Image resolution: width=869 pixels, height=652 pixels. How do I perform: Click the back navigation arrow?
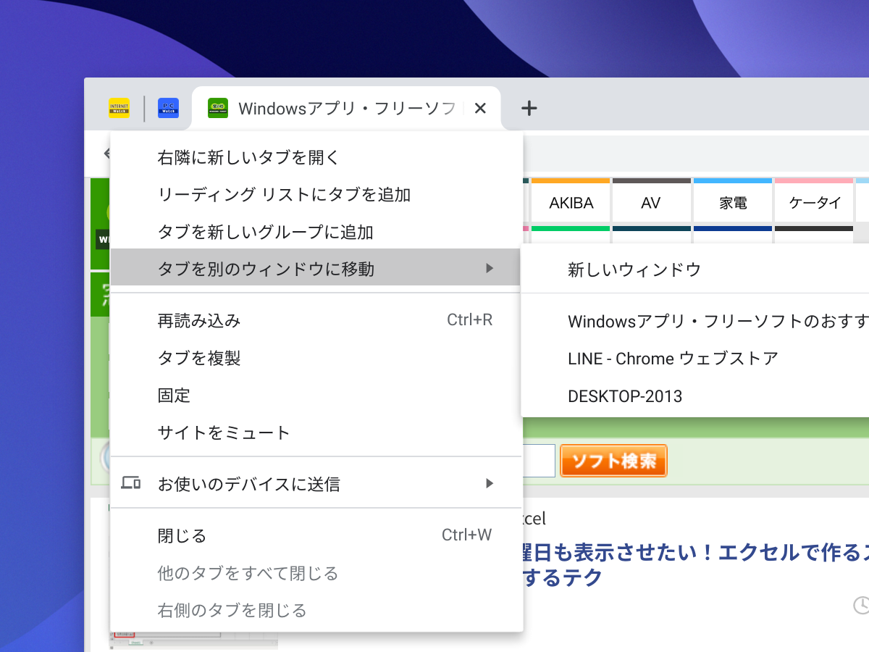[x=106, y=153]
